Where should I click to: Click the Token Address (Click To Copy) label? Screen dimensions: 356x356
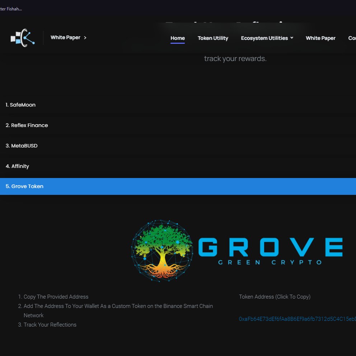click(275, 297)
